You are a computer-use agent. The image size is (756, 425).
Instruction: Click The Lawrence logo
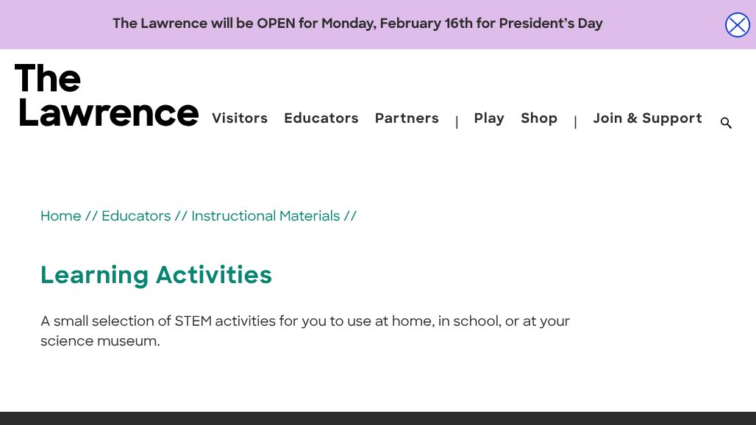tap(107, 96)
